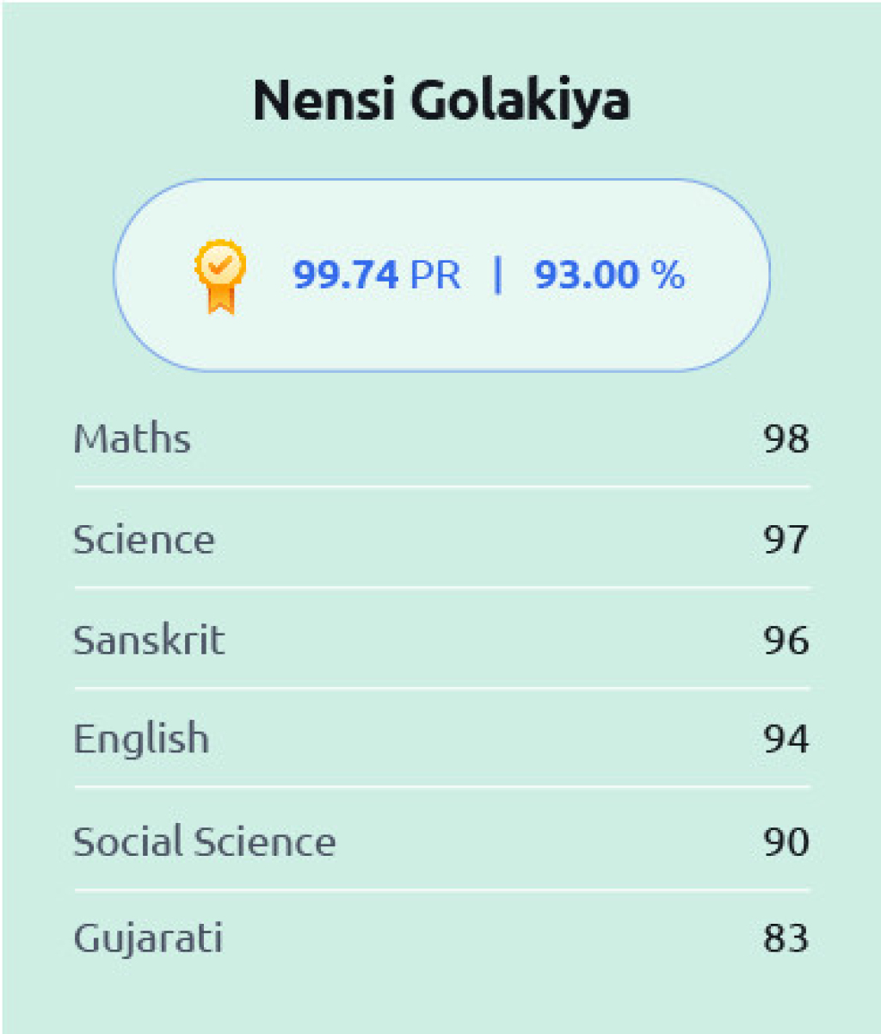
Task: Click the percent symbol after 93.00
Action: tap(668, 276)
